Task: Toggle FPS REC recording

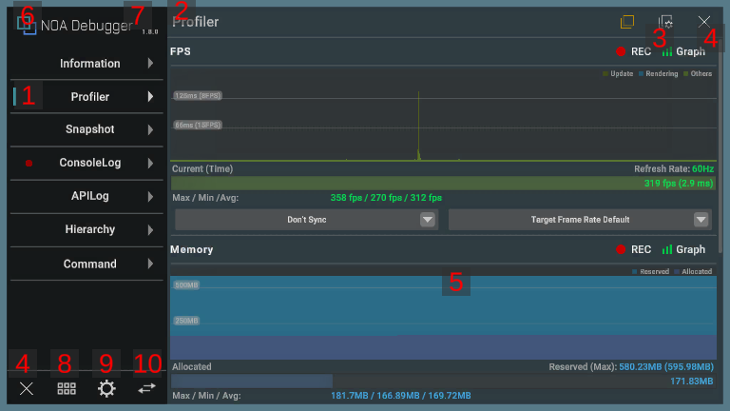Action: [x=634, y=51]
